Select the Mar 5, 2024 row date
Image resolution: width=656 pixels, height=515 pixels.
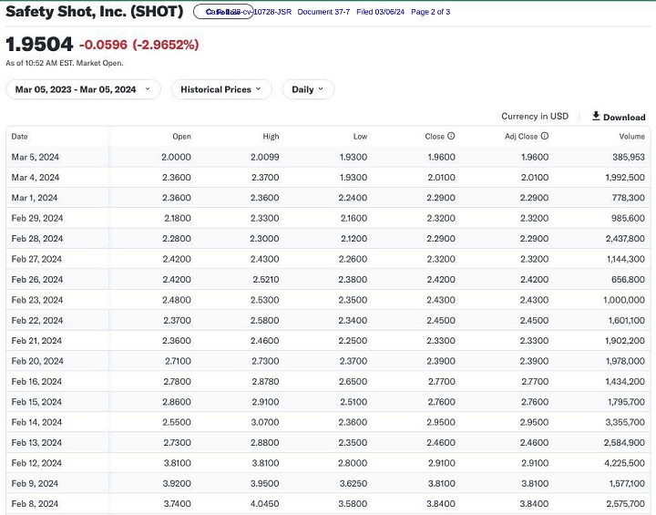tap(35, 157)
